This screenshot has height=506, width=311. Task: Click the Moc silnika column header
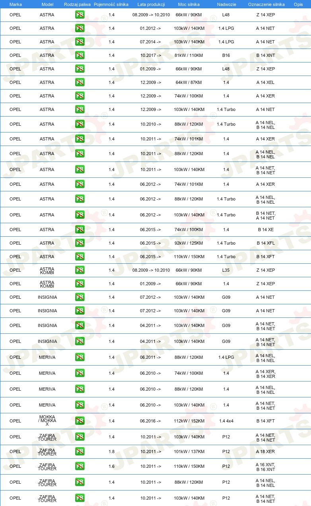pyautogui.click(x=189, y=4)
